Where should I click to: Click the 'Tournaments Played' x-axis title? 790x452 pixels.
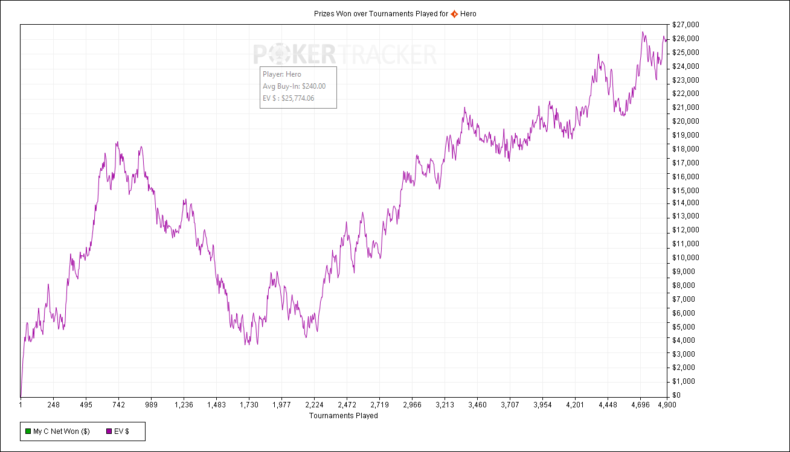pos(344,415)
